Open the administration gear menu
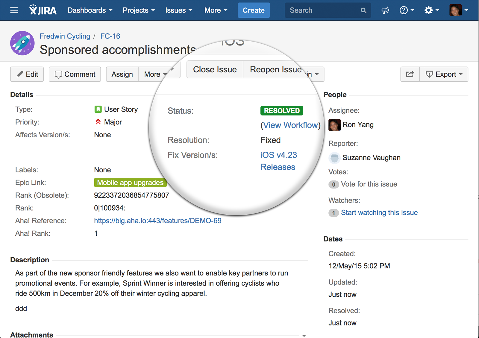 coord(432,10)
